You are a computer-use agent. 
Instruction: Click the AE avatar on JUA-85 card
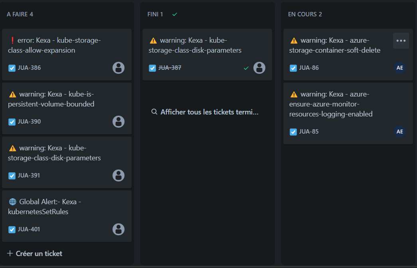[400, 132]
